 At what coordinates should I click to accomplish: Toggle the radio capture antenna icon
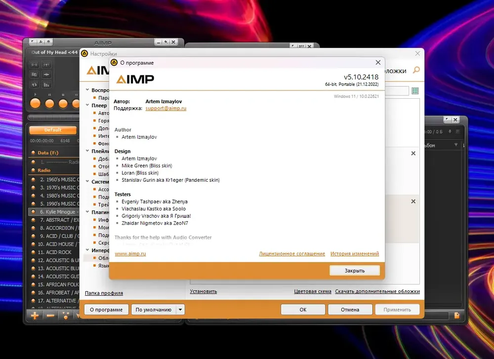[46, 65]
